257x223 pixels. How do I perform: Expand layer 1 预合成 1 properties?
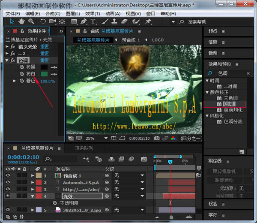pyautogui.click(x=33, y=175)
